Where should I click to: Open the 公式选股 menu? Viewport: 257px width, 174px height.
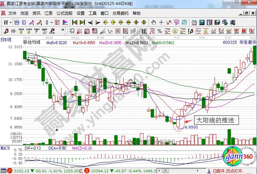65,13
